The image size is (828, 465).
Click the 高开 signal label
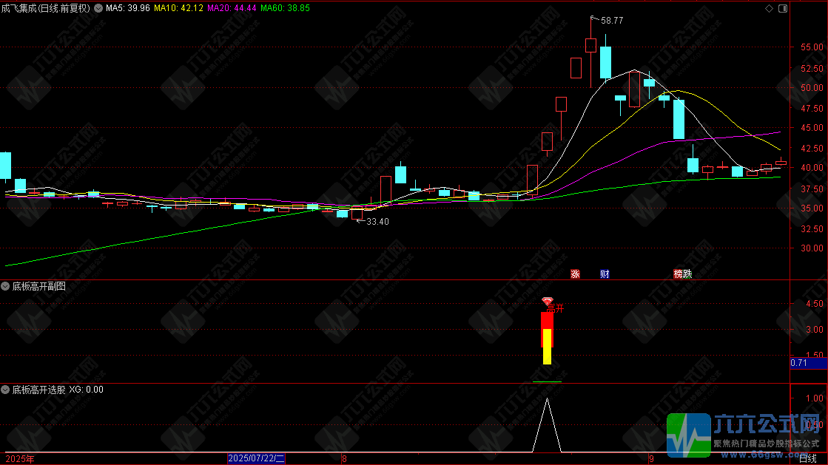(555, 309)
